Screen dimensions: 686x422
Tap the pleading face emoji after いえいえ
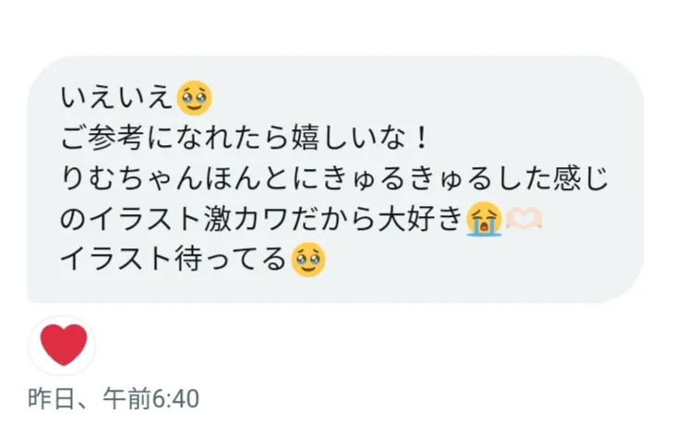pyautogui.click(x=194, y=98)
